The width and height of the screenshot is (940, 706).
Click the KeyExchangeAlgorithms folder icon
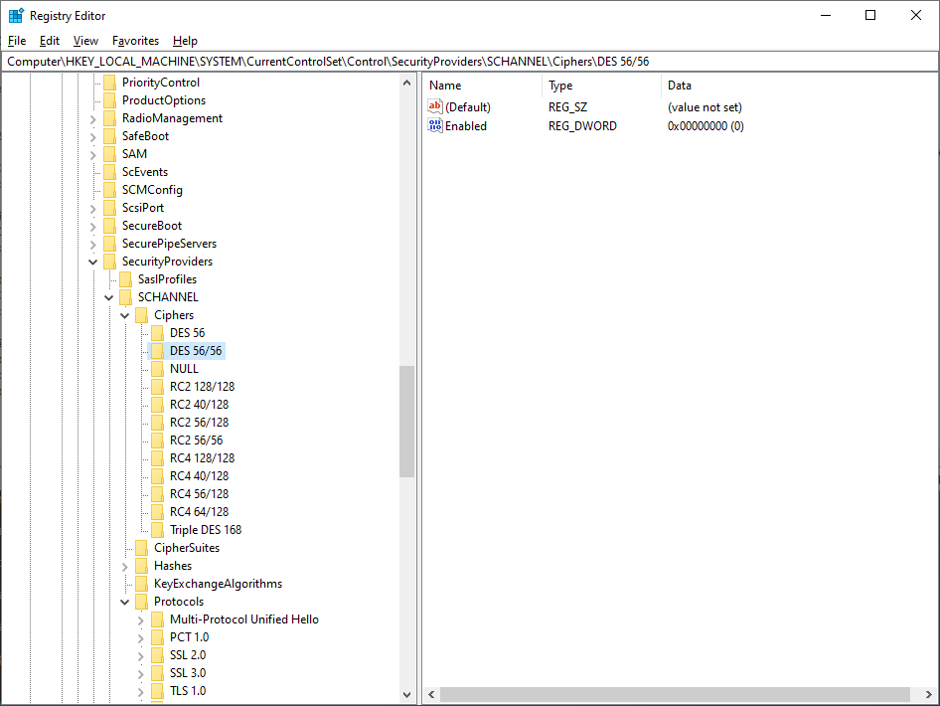tap(143, 583)
